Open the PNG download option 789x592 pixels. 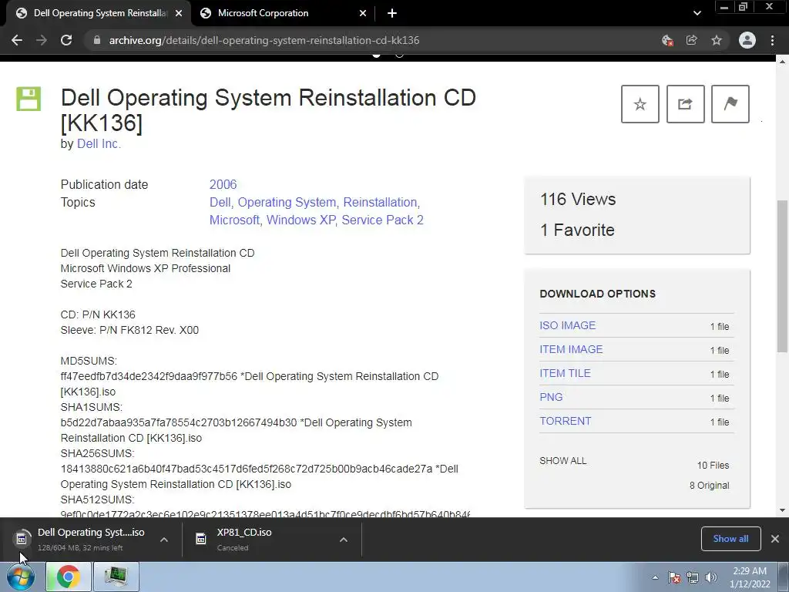click(x=551, y=397)
